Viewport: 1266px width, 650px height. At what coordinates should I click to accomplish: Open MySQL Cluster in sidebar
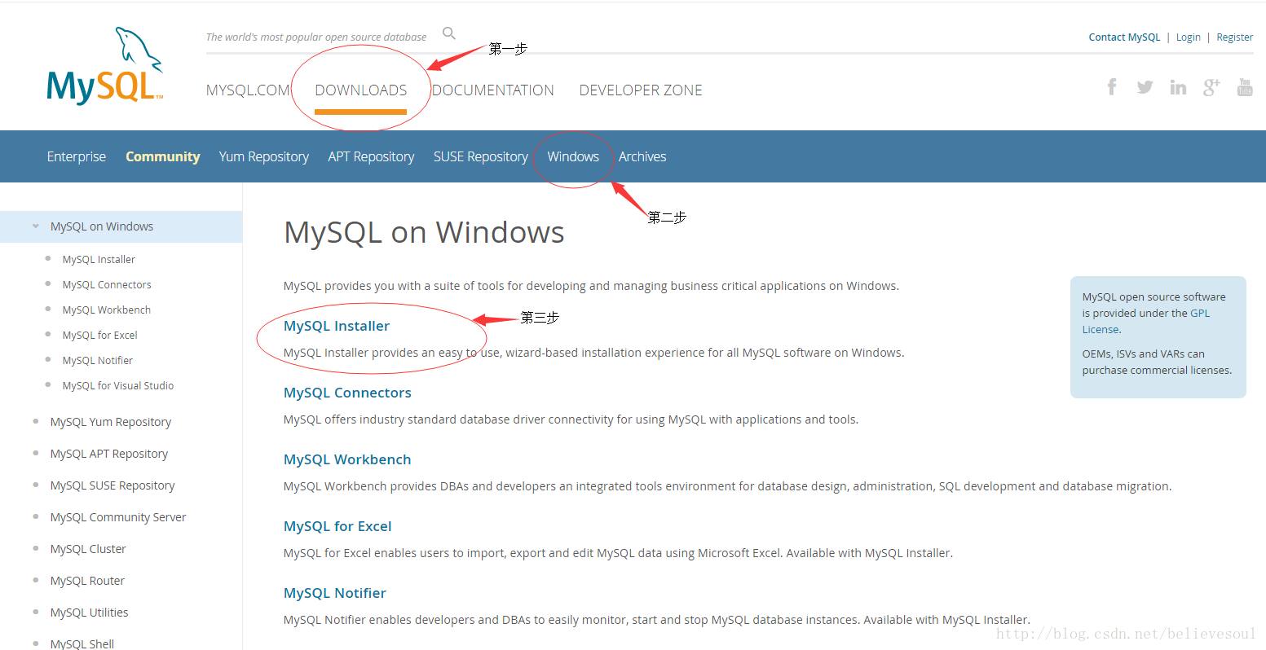(88, 549)
